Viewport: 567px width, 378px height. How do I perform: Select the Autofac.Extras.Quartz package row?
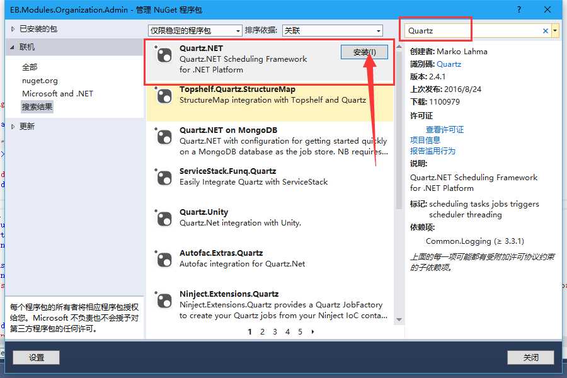(270, 264)
